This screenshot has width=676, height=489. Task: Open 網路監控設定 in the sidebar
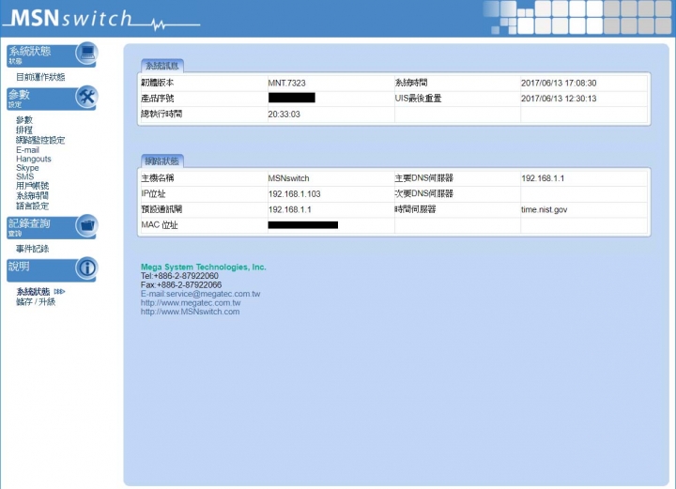tap(40, 140)
